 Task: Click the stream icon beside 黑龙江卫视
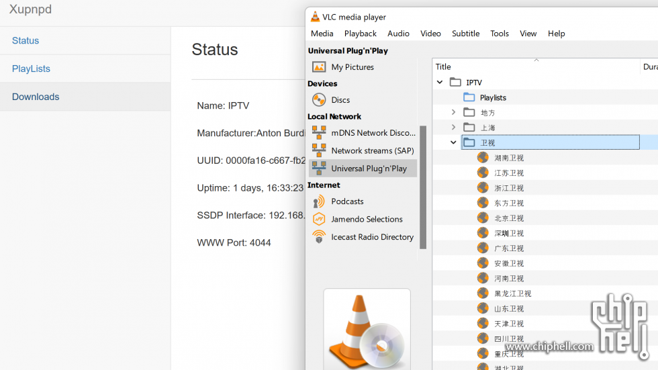point(483,293)
